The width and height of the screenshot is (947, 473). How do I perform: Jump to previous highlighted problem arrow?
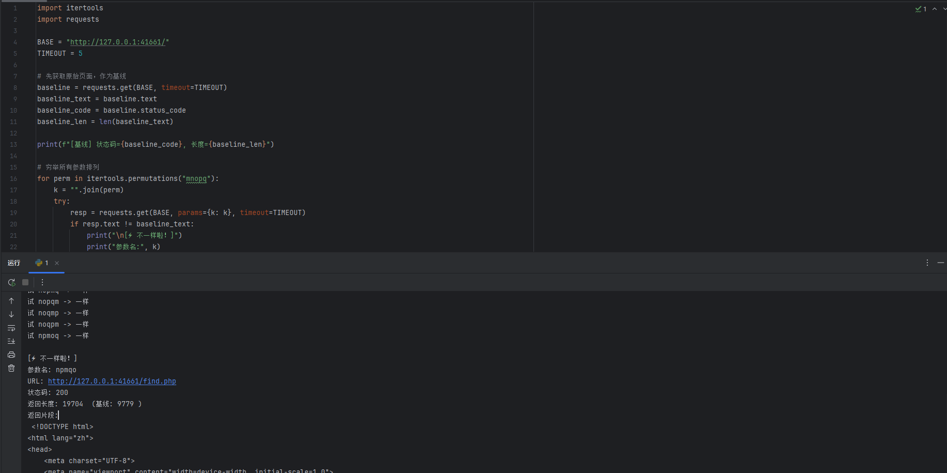coord(935,9)
